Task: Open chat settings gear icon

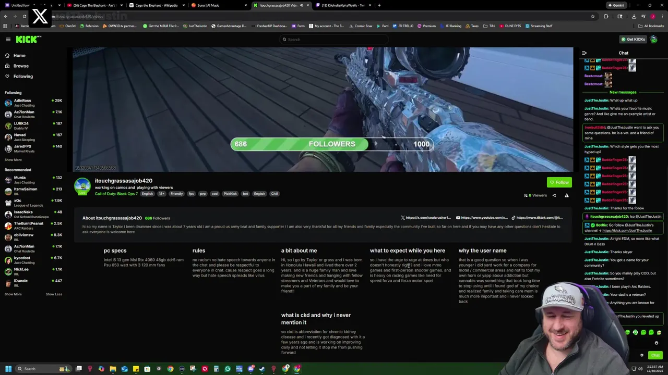Action: click(x=642, y=355)
